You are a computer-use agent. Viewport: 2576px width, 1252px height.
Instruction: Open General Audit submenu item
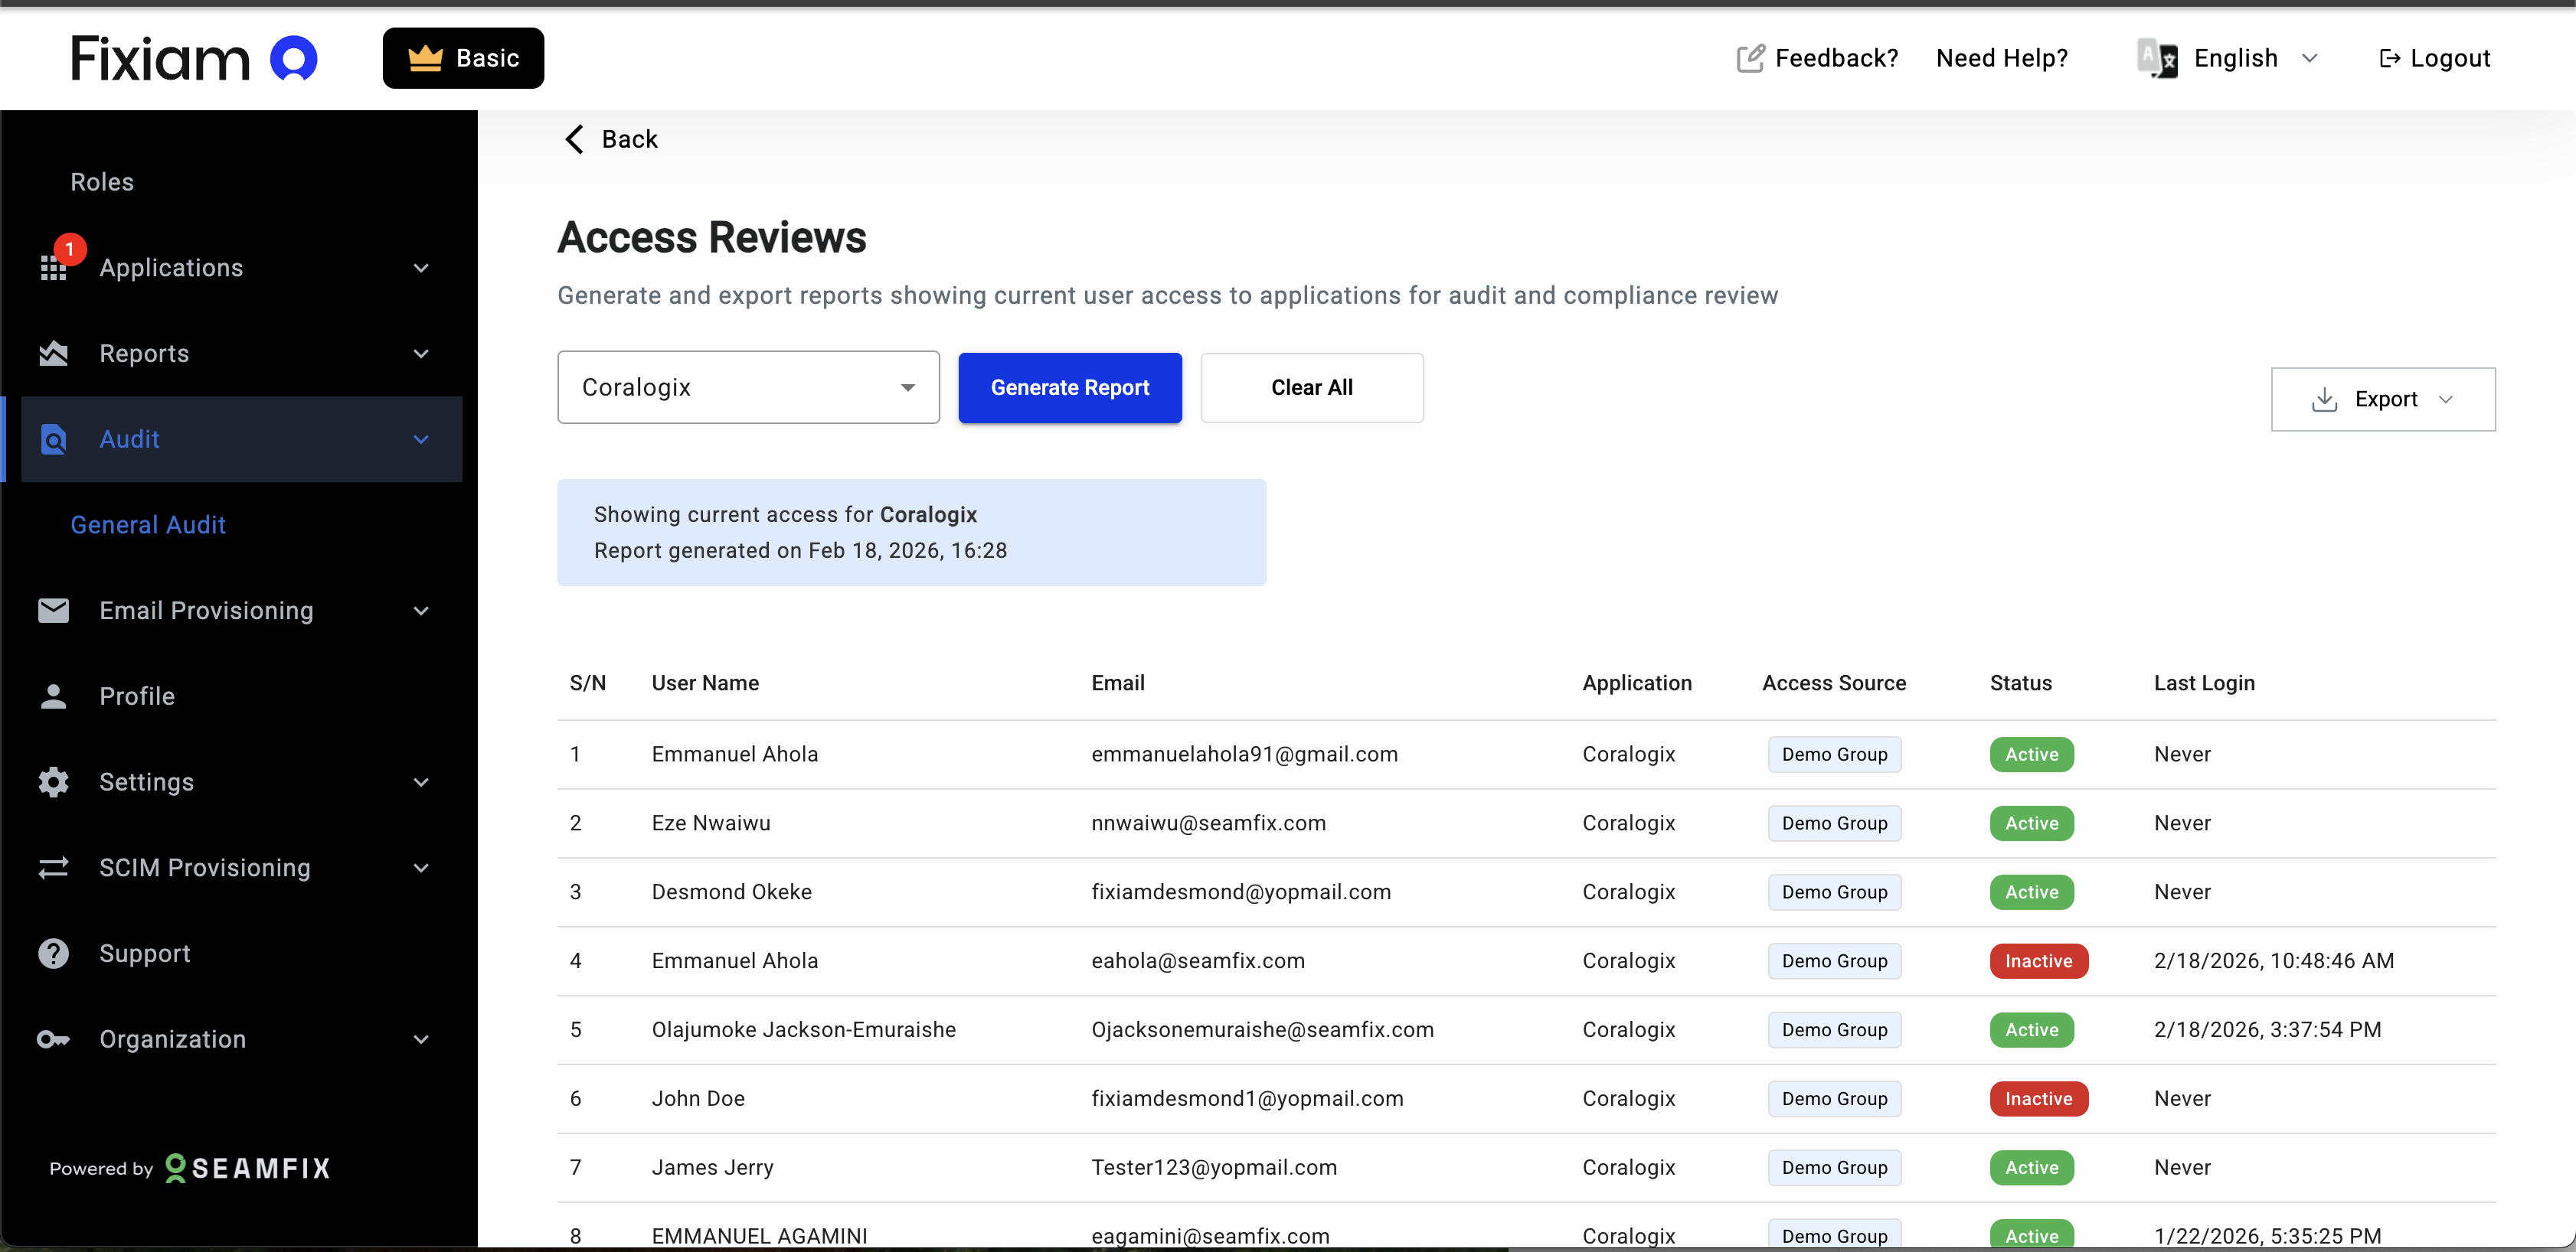(148, 524)
